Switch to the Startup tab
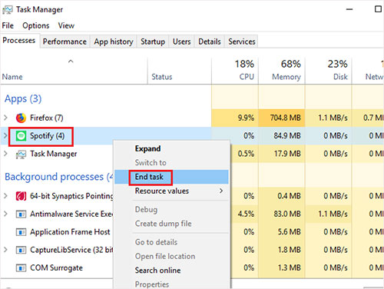 [x=153, y=42]
